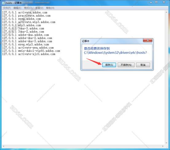
Task: Open the 文件(F) menu
Action: [7, 8]
